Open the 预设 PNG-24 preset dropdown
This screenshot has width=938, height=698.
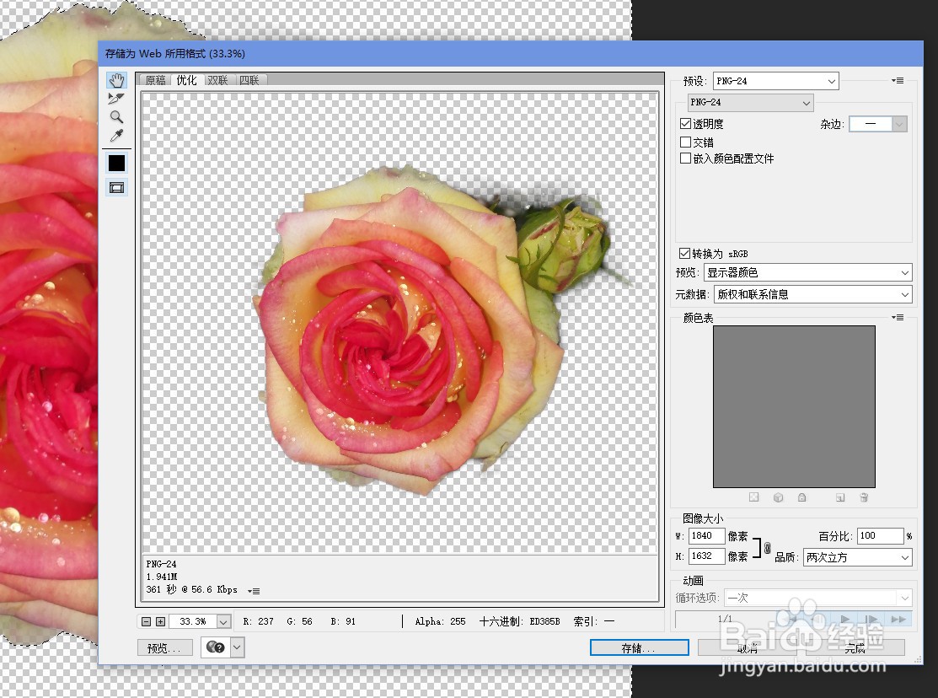776,81
